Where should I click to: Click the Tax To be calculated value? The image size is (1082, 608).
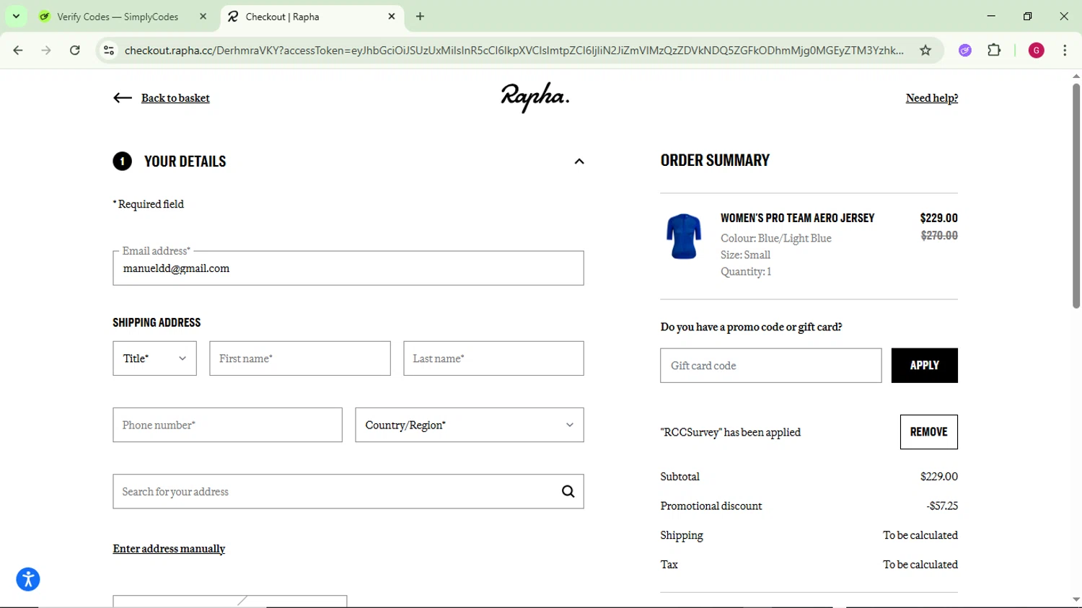point(920,565)
